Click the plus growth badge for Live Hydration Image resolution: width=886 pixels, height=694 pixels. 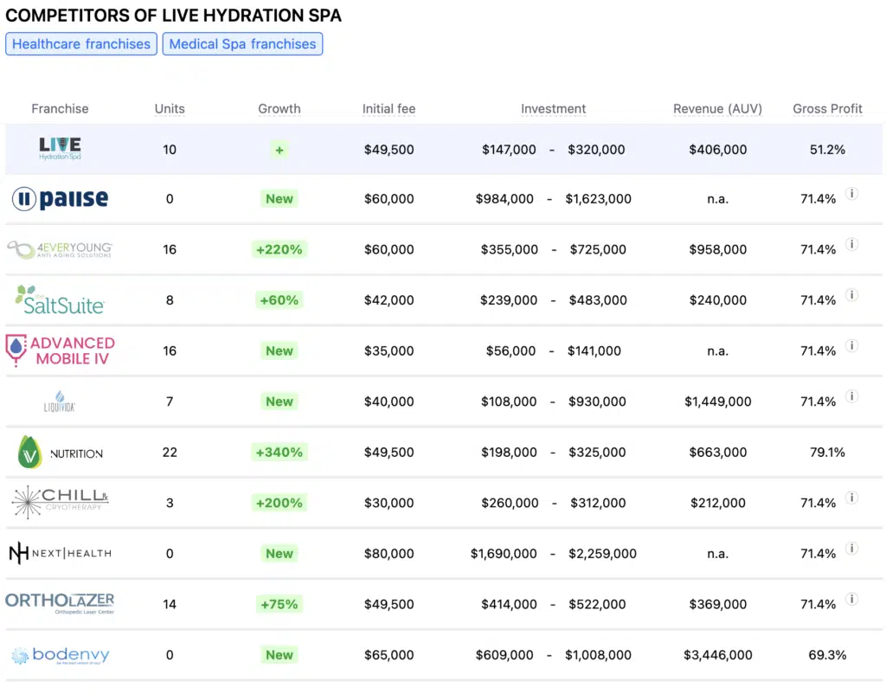tap(279, 150)
